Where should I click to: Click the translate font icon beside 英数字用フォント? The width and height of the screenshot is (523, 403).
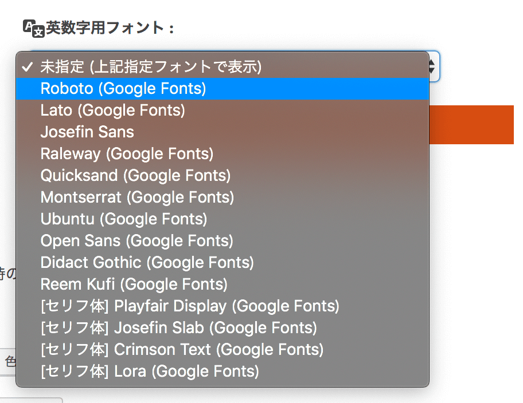coord(34,28)
